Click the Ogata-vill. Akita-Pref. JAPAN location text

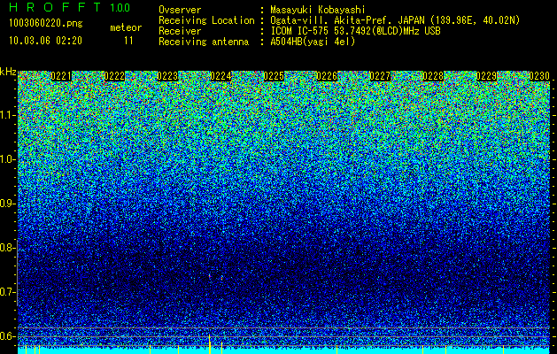point(395,20)
